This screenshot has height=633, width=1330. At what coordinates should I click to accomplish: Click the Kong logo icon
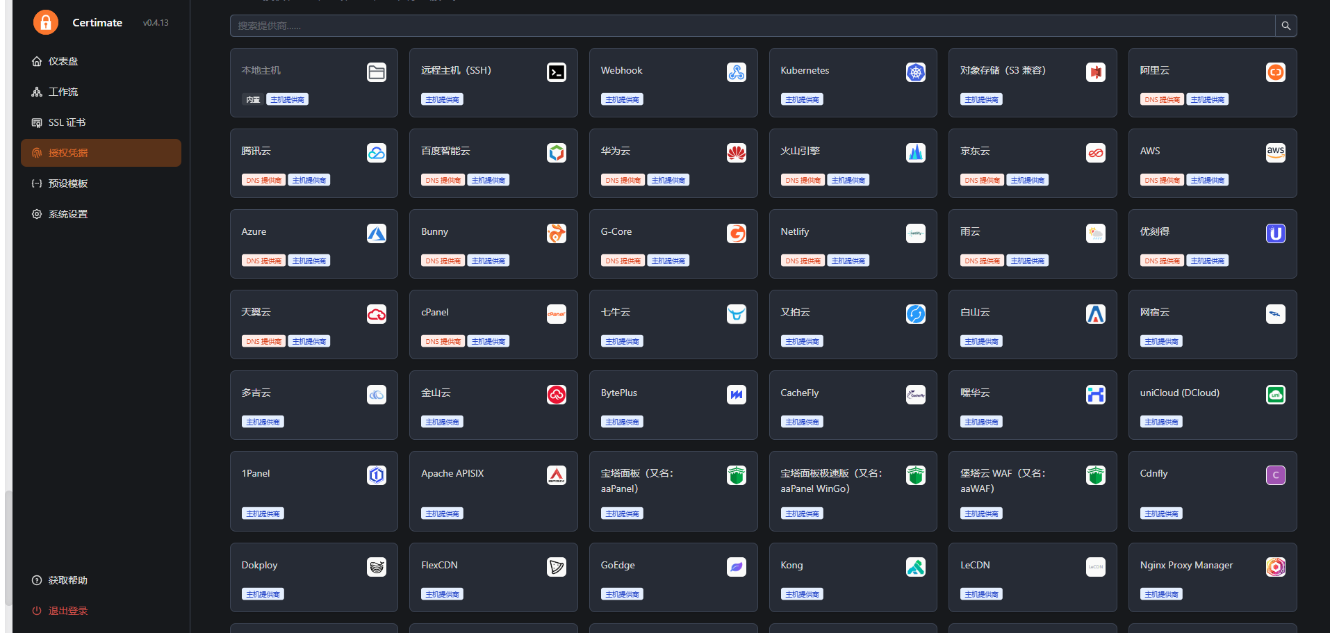coord(915,567)
